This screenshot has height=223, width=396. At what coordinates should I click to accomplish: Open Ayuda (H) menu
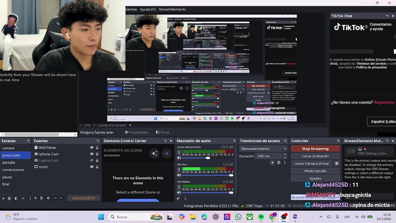point(148,9)
